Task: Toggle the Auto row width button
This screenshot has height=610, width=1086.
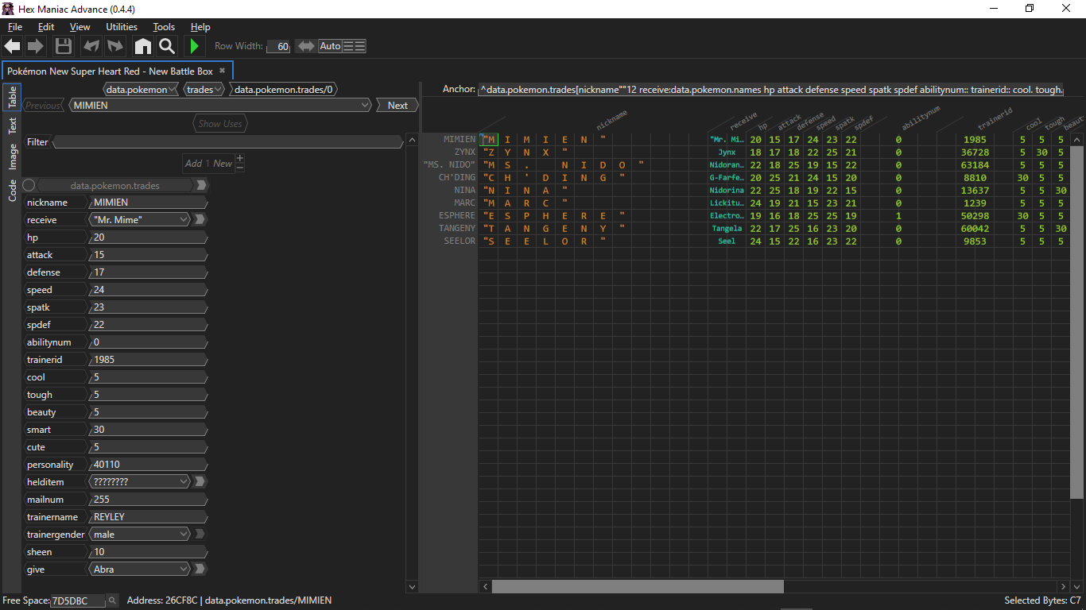Action: pyautogui.click(x=330, y=46)
